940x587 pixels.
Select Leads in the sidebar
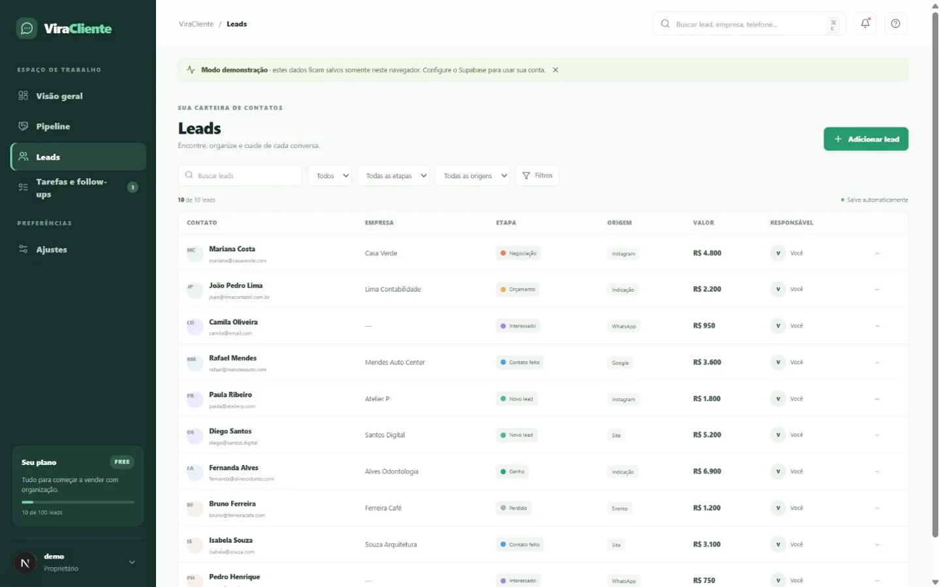click(x=78, y=157)
